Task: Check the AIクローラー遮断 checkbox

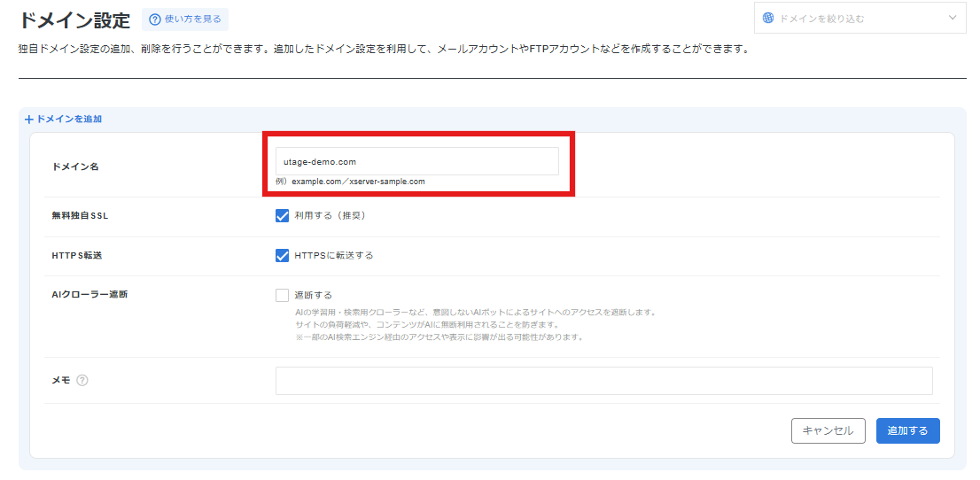Action: [283, 295]
